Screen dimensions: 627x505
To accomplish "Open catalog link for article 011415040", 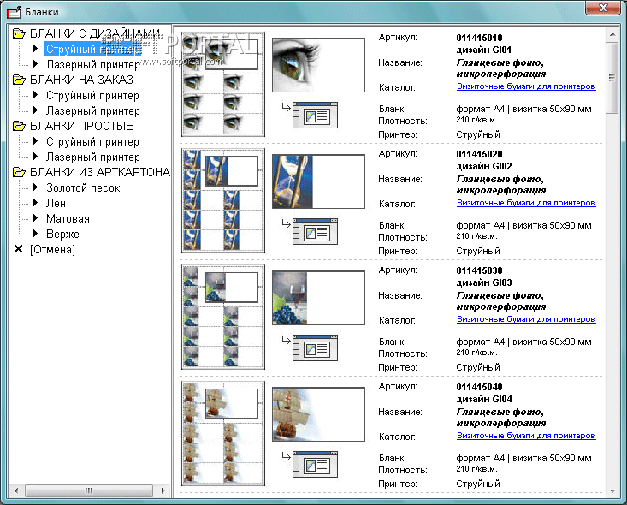I will [x=526, y=436].
